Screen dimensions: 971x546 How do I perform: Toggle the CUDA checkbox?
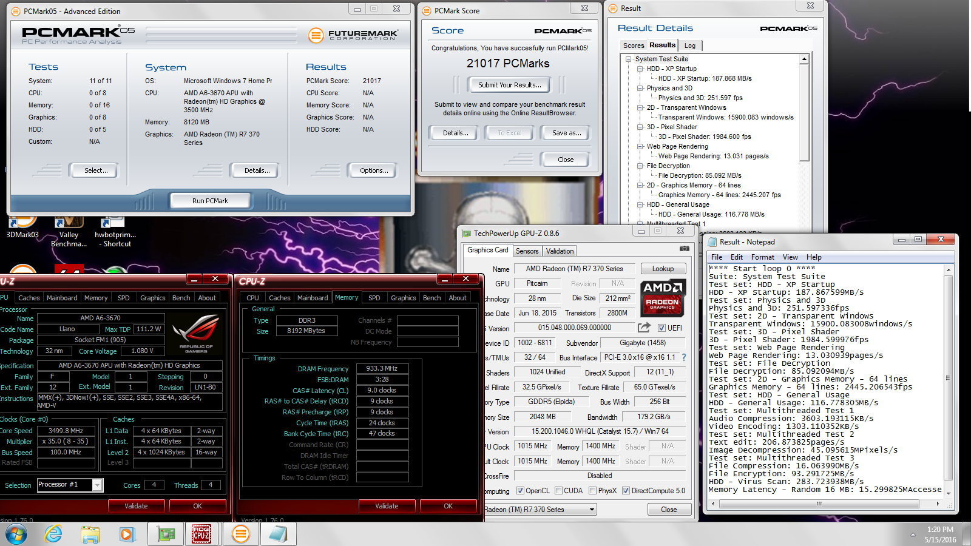558,491
